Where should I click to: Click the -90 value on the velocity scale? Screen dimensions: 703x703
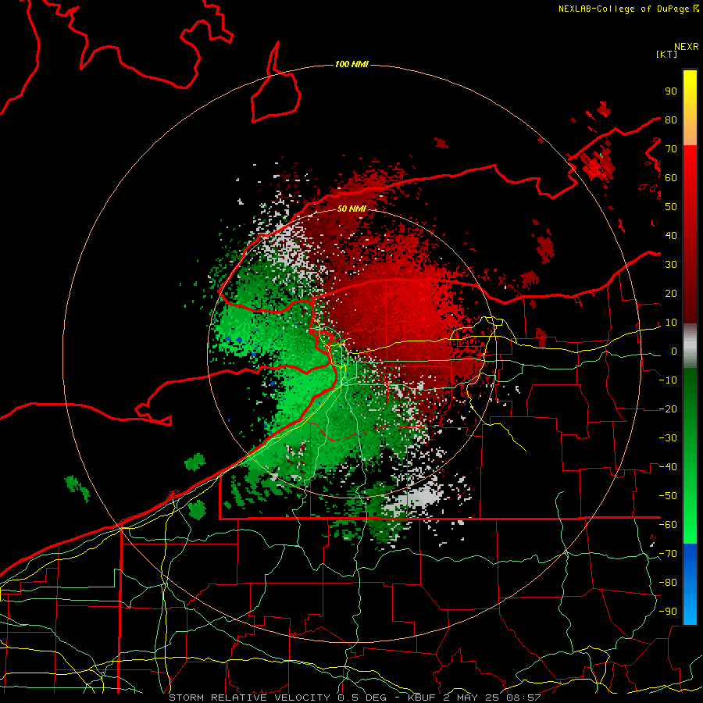click(x=668, y=612)
